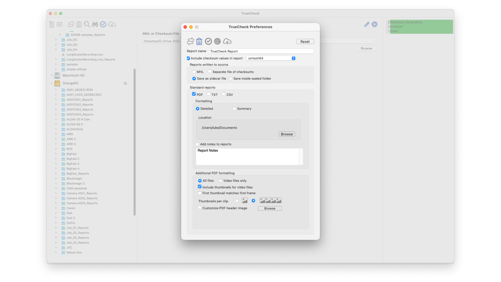Click the ALEXA 35 A Cam folder icon
This screenshot has width=501, height=282.
point(63,120)
